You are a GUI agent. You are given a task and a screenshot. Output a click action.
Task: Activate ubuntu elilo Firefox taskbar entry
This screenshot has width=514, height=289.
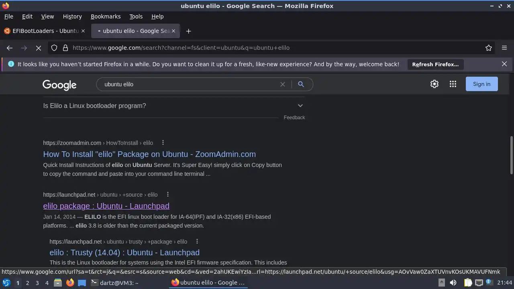[209, 283]
